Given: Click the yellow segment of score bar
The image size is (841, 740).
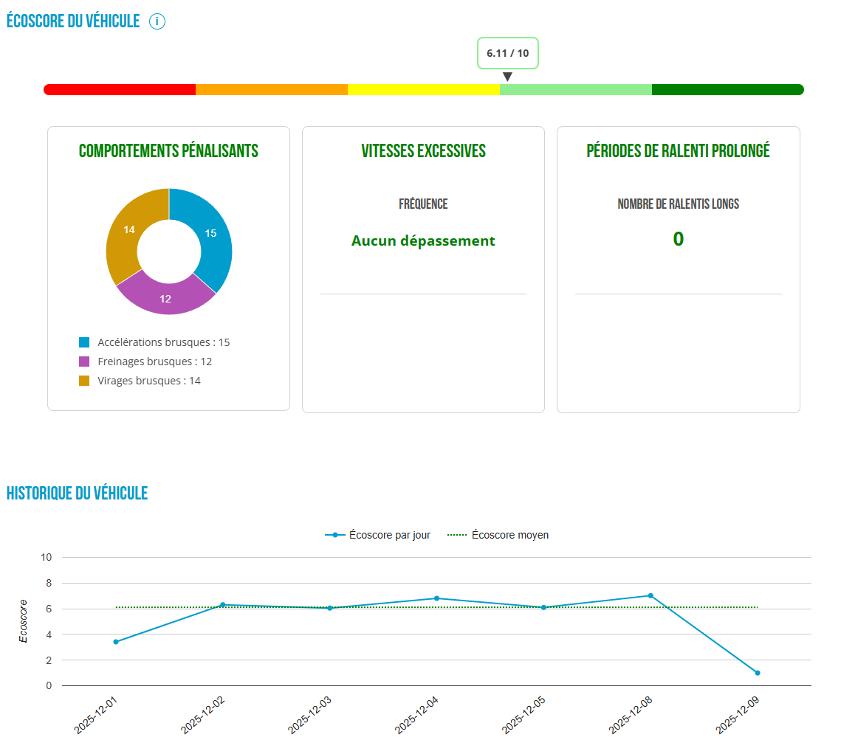Looking at the screenshot, I should (x=424, y=89).
